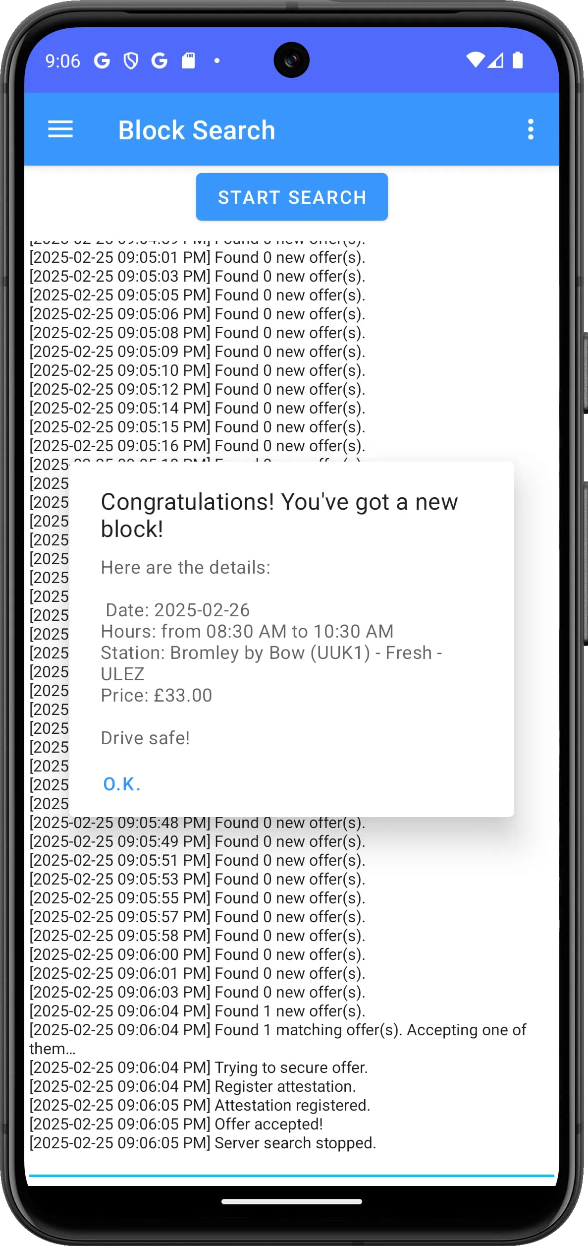Tap the 9:06 clock in status bar
Screen dimensions: 588x1246
[x=62, y=61]
